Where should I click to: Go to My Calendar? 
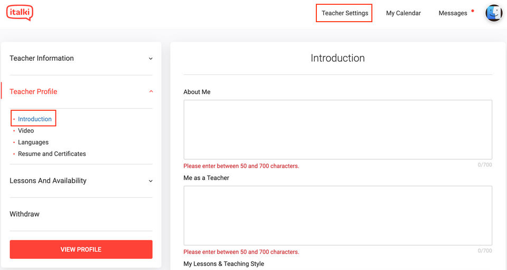click(x=403, y=13)
